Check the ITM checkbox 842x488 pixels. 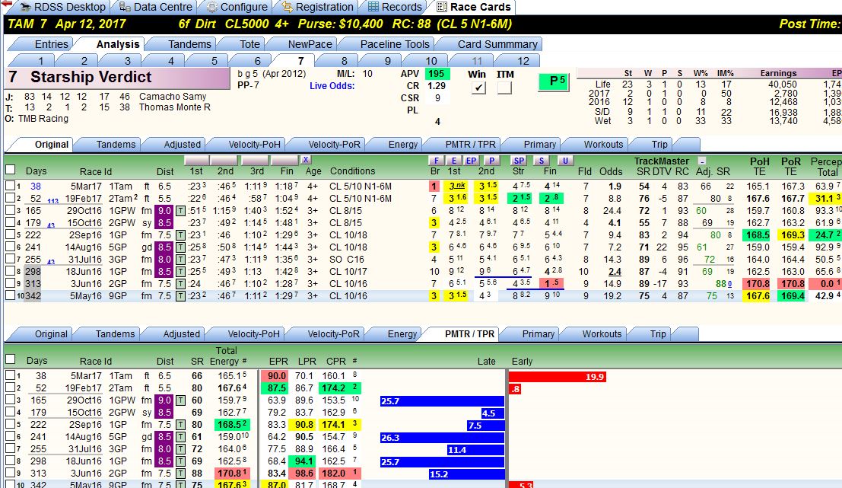point(504,88)
